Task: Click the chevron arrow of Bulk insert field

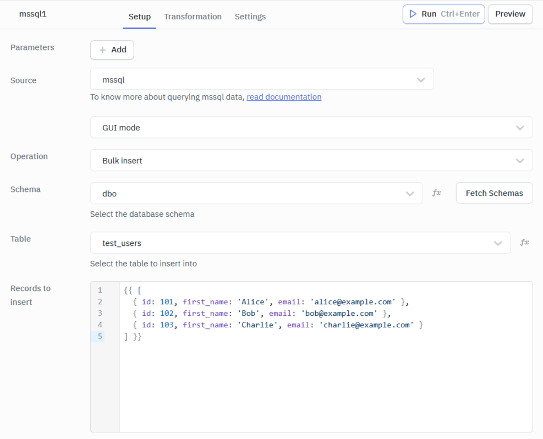Action: [520, 161]
